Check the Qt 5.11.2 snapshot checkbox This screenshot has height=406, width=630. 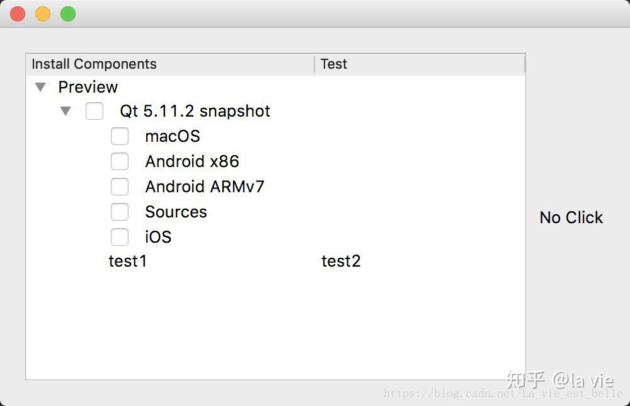pyautogui.click(x=94, y=112)
